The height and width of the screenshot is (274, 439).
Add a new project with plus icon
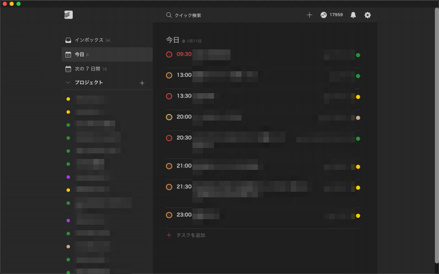142,83
